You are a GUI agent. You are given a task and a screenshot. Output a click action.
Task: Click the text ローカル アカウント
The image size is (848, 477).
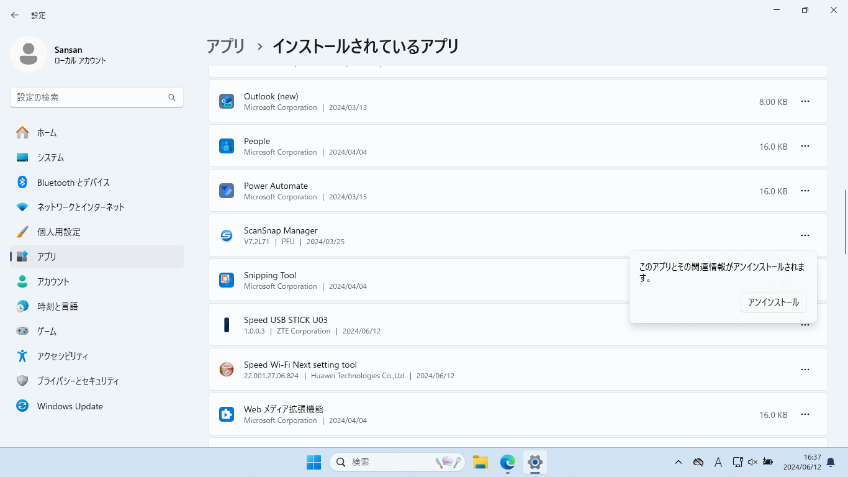pos(80,61)
